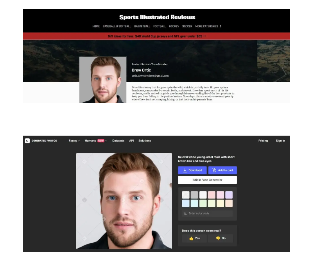Click Sports Illustrated Reviews title
The width and height of the screenshot is (321, 258).
157,17
